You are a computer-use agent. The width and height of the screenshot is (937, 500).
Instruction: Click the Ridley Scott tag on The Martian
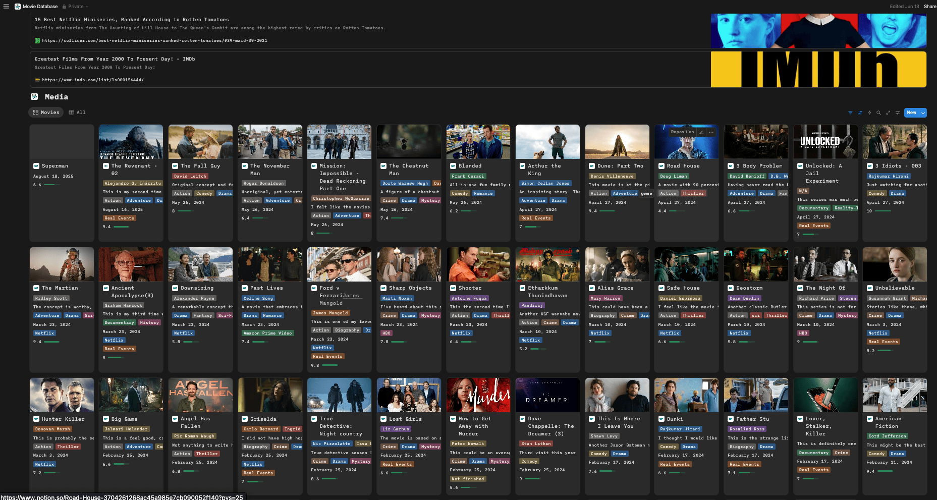pos(51,298)
